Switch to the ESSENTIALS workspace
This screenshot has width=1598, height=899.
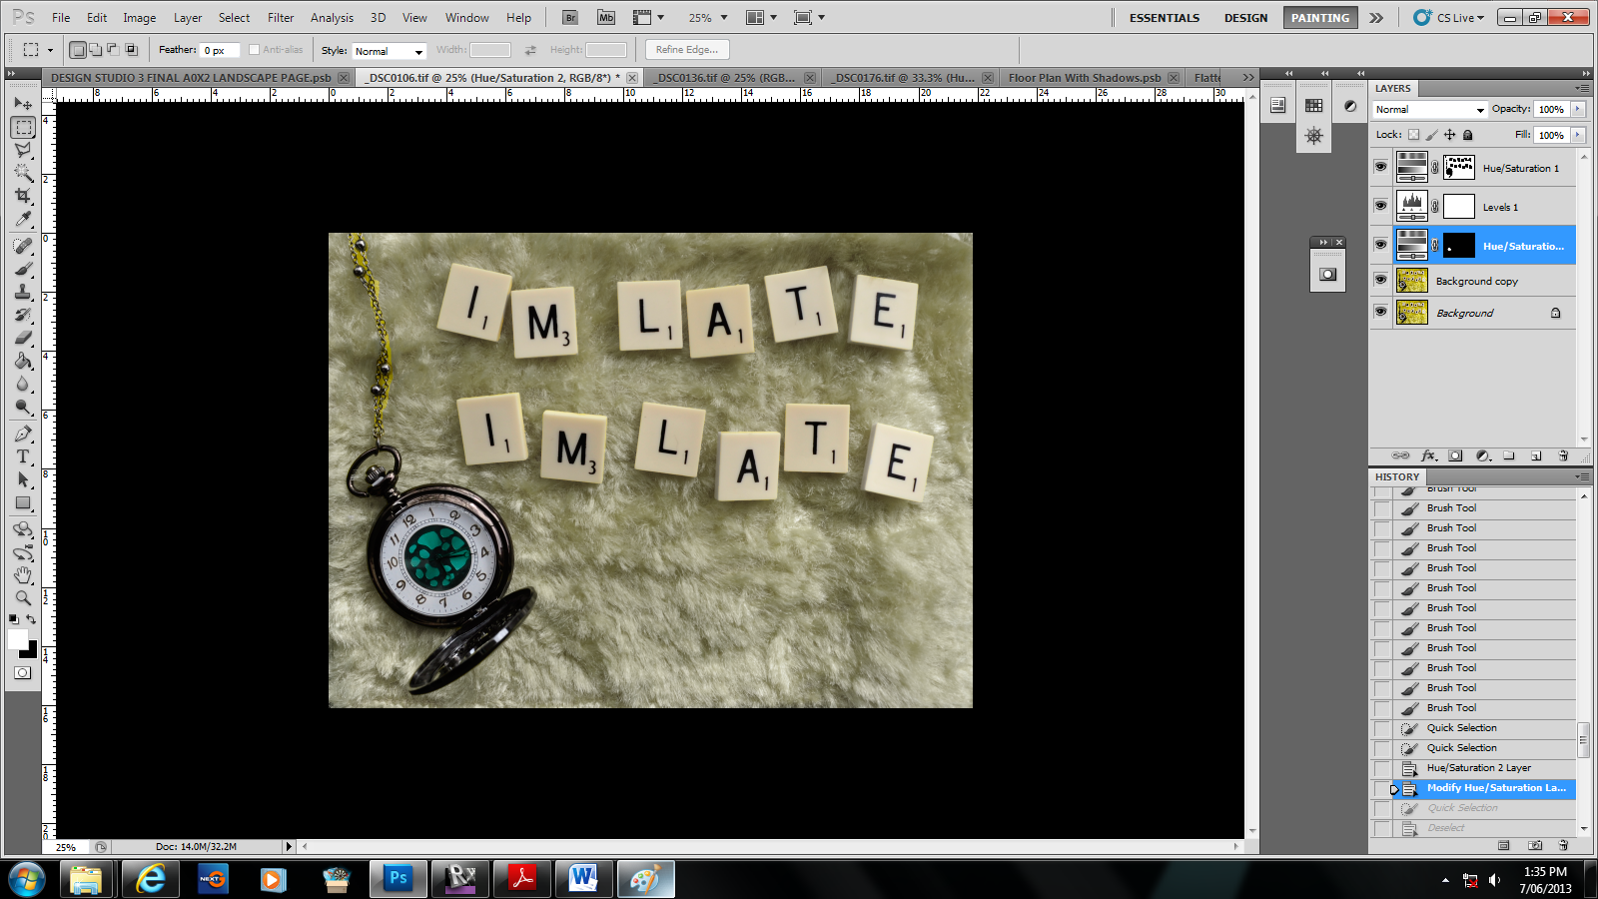tap(1165, 18)
